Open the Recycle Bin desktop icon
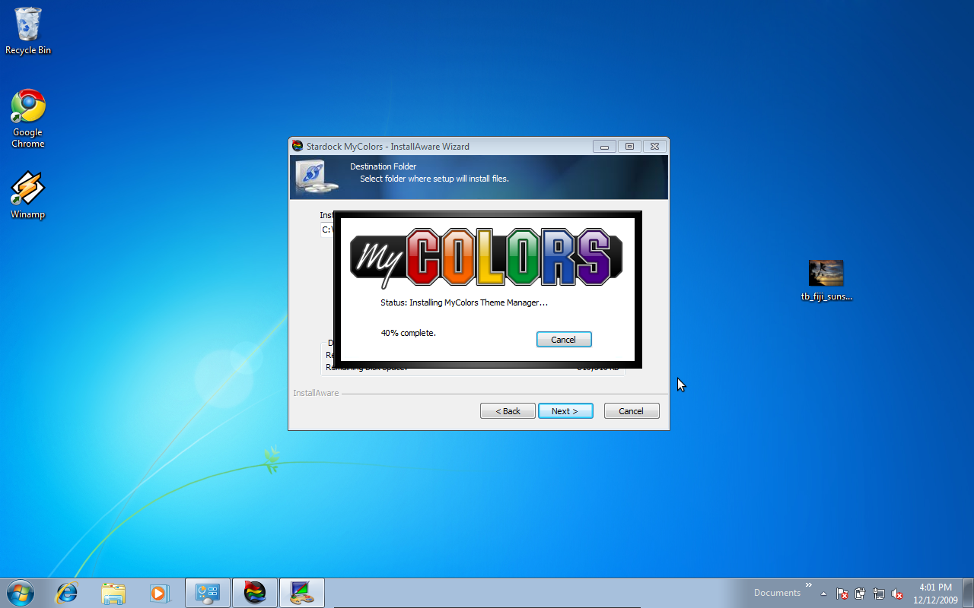974x608 pixels. pos(28,31)
